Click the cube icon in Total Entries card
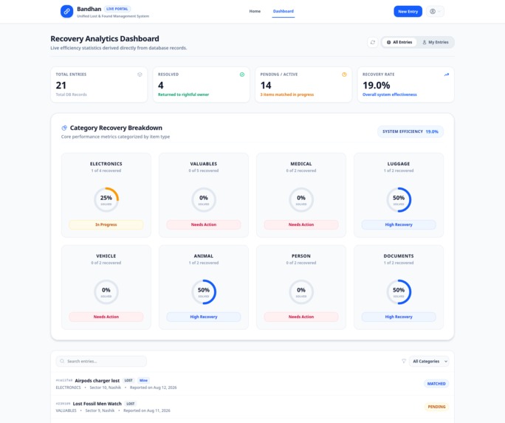The width and height of the screenshot is (505, 423). tap(140, 75)
